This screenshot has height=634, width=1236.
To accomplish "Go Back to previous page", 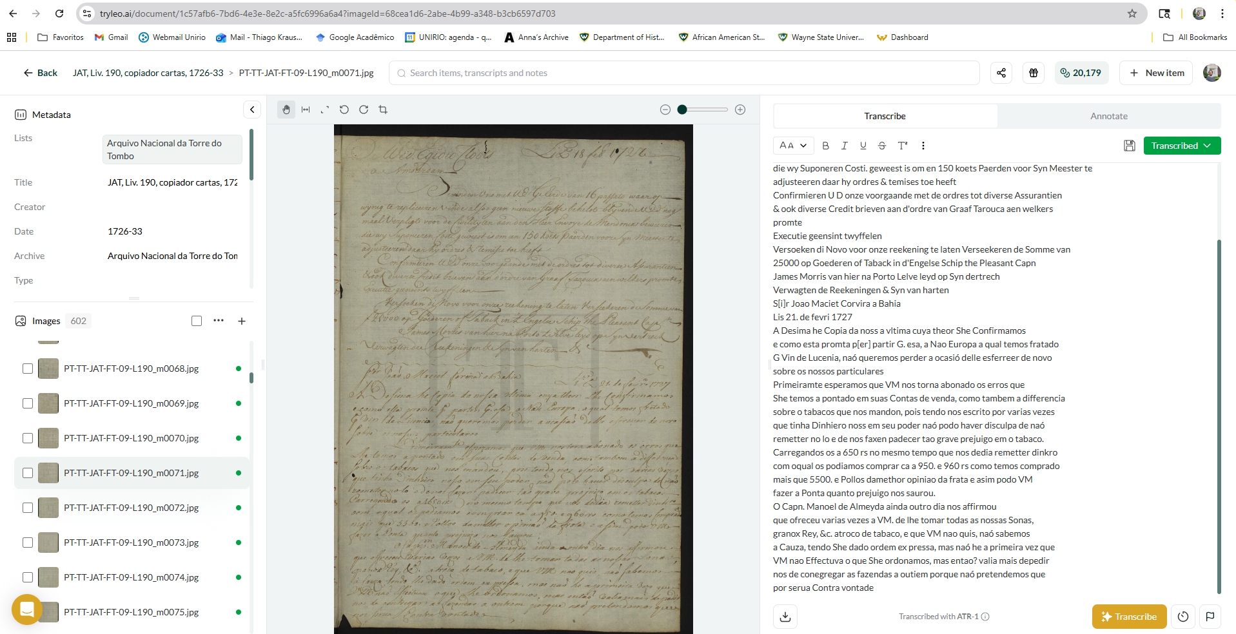I will [x=40, y=73].
